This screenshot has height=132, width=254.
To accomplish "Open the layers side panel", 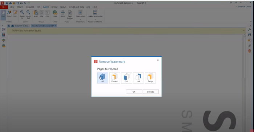I will point(4,41).
